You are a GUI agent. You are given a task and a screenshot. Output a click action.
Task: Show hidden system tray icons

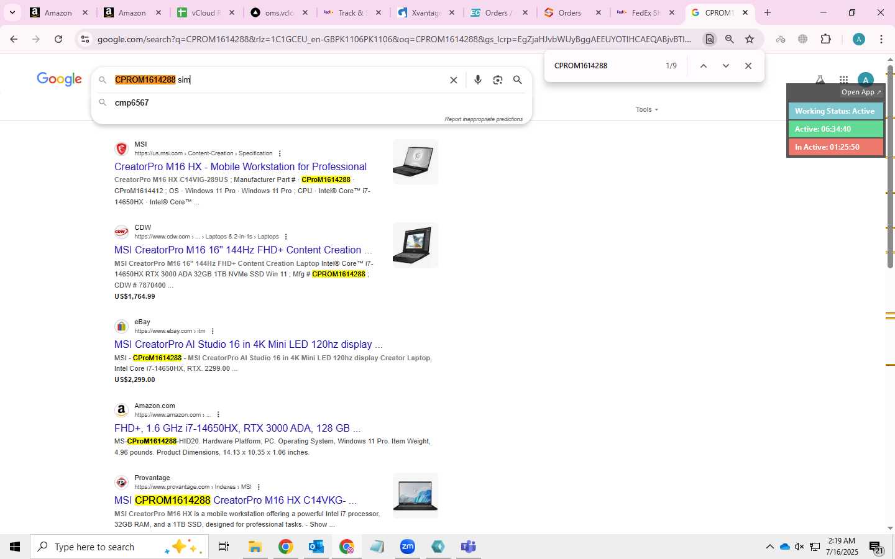(x=769, y=547)
